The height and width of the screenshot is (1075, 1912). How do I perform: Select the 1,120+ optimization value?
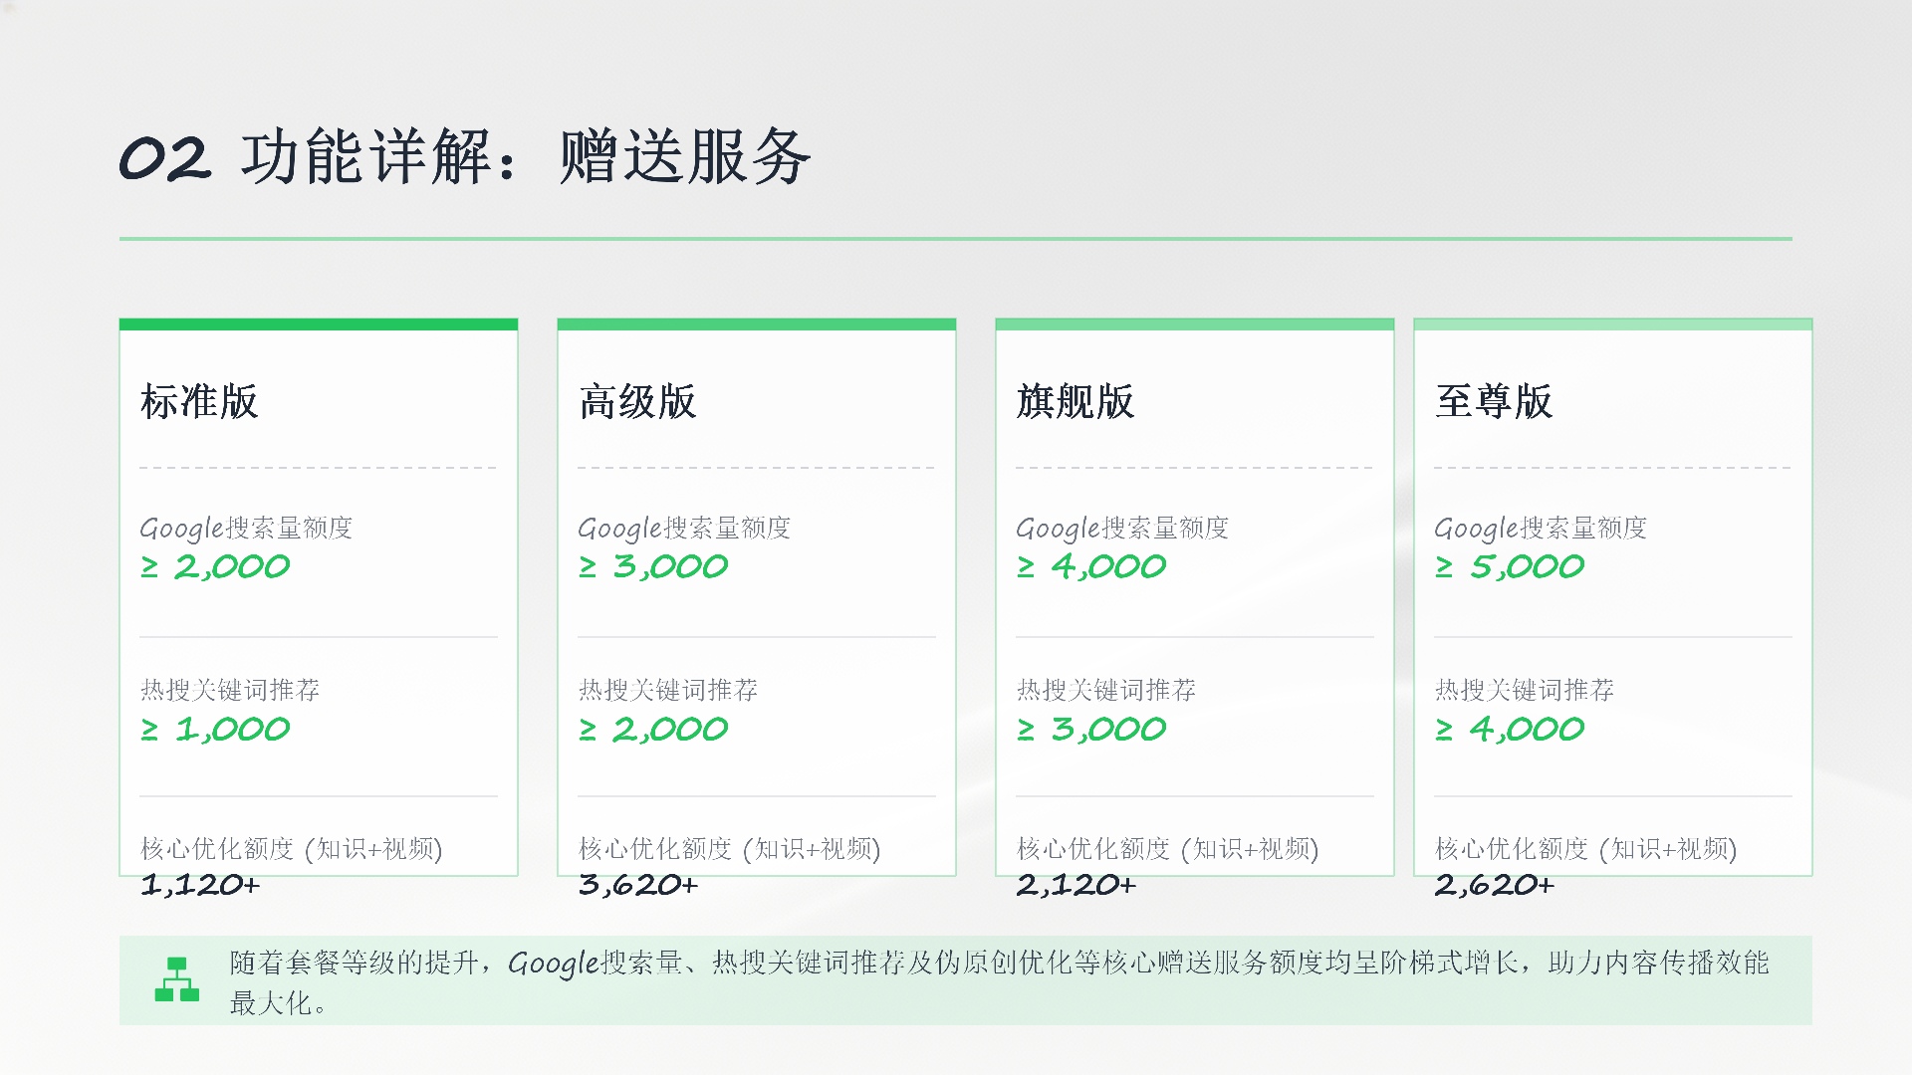tap(200, 884)
